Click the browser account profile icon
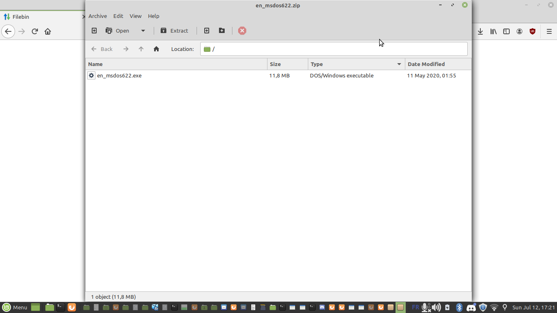This screenshot has height=313, width=557. point(519,31)
